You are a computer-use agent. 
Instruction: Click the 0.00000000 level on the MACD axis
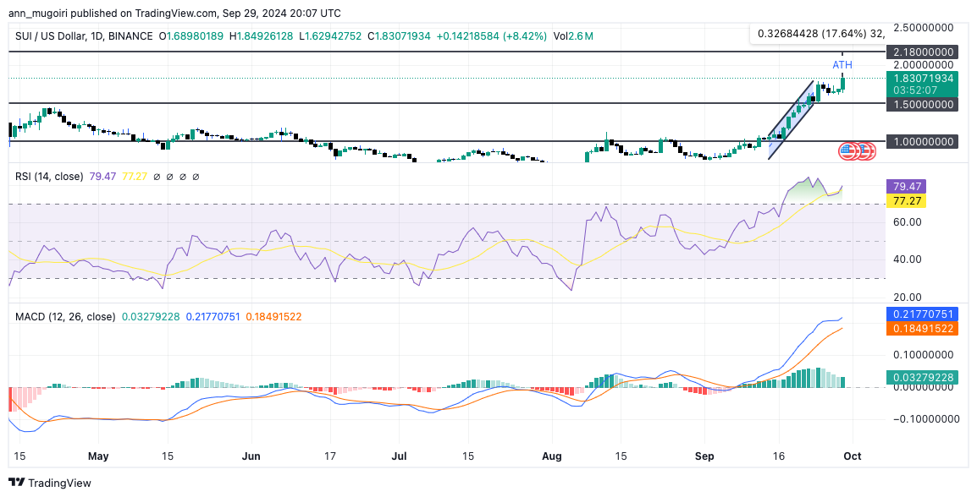coord(923,387)
